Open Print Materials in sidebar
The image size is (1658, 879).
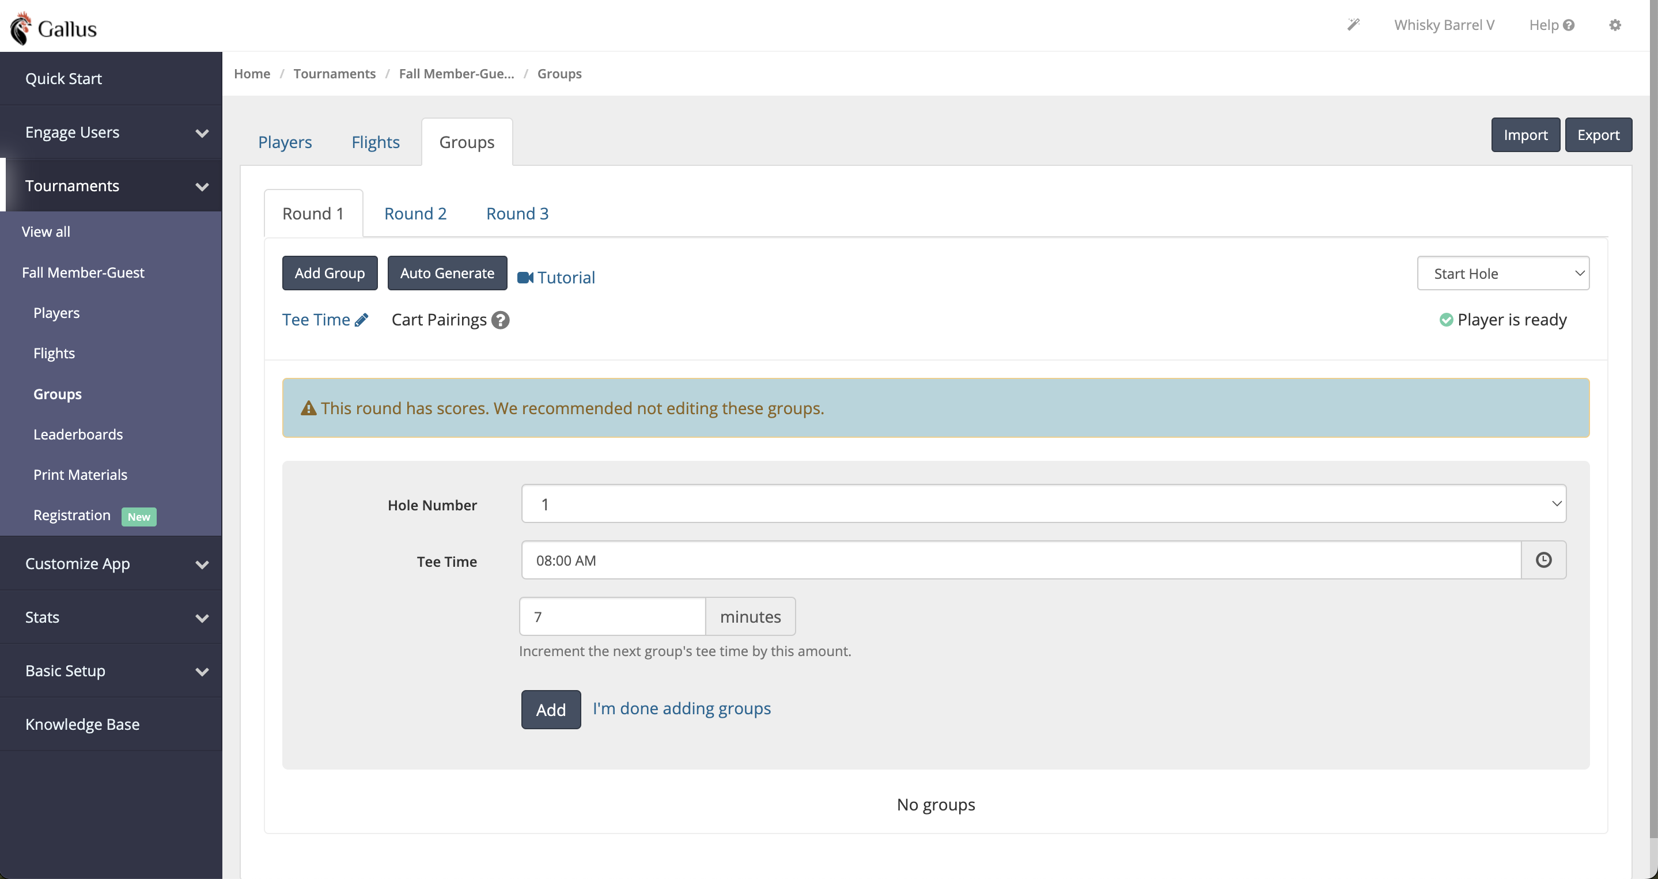coord(81,475)
